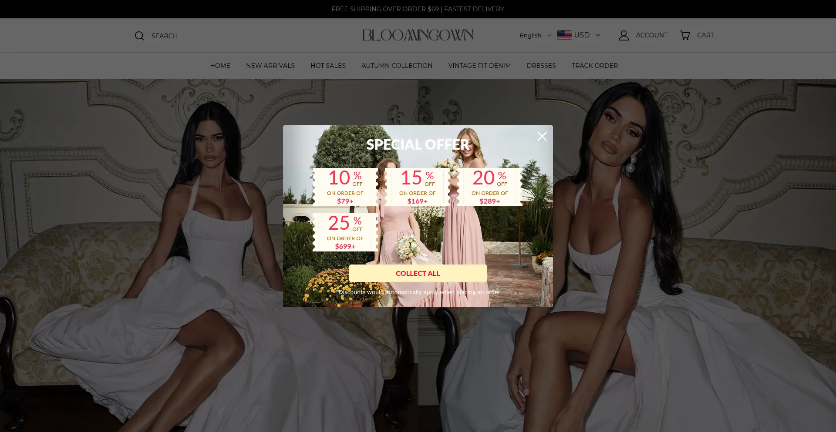Open Vintage Fit Denim category

point(479,66)
